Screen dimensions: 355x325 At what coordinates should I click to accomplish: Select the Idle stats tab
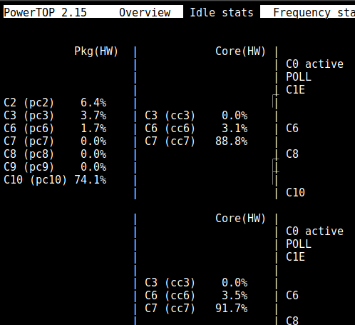pos(222,12)
